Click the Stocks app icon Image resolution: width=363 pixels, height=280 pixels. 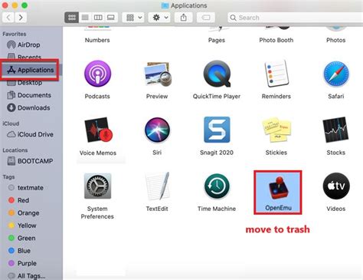pos(336,130)
